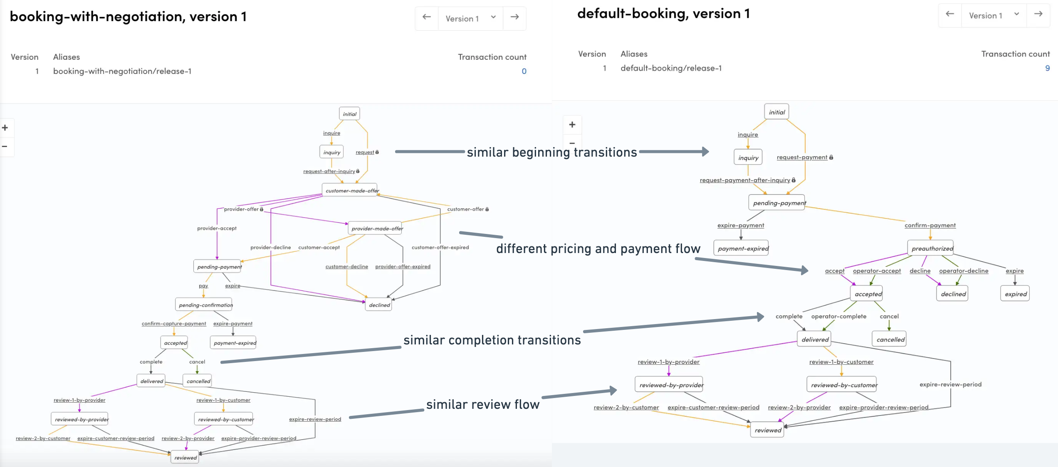Zoom in on the booking-with-negotiation diagram

pyautogui.click(x=5, y=128)
